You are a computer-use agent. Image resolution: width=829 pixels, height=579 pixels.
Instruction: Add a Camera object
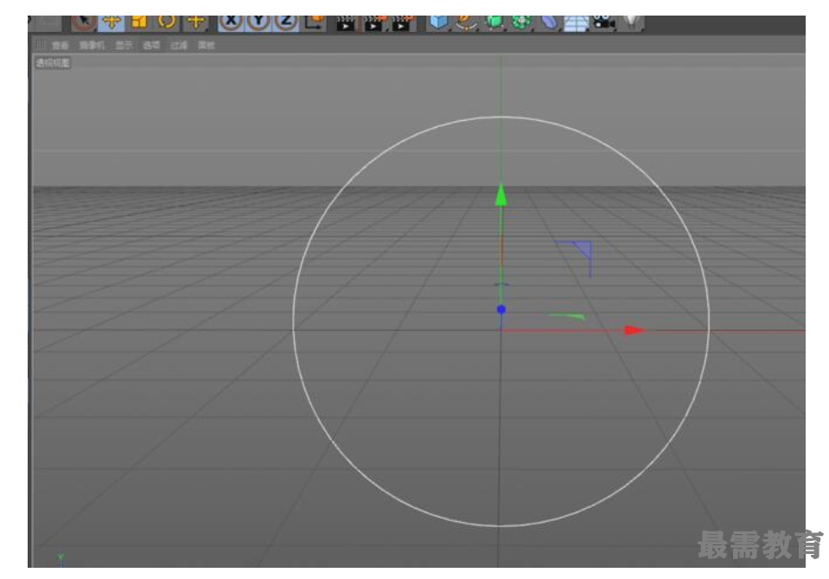(603, 22)
